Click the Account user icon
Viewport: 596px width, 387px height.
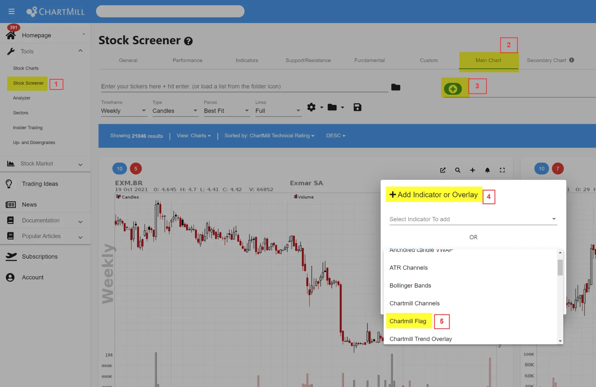[10, 277]
